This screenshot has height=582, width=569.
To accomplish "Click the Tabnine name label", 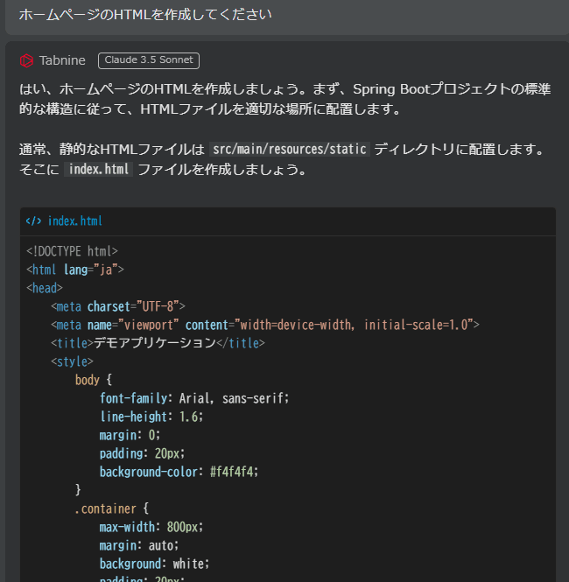I will click(x=62, y=60).
